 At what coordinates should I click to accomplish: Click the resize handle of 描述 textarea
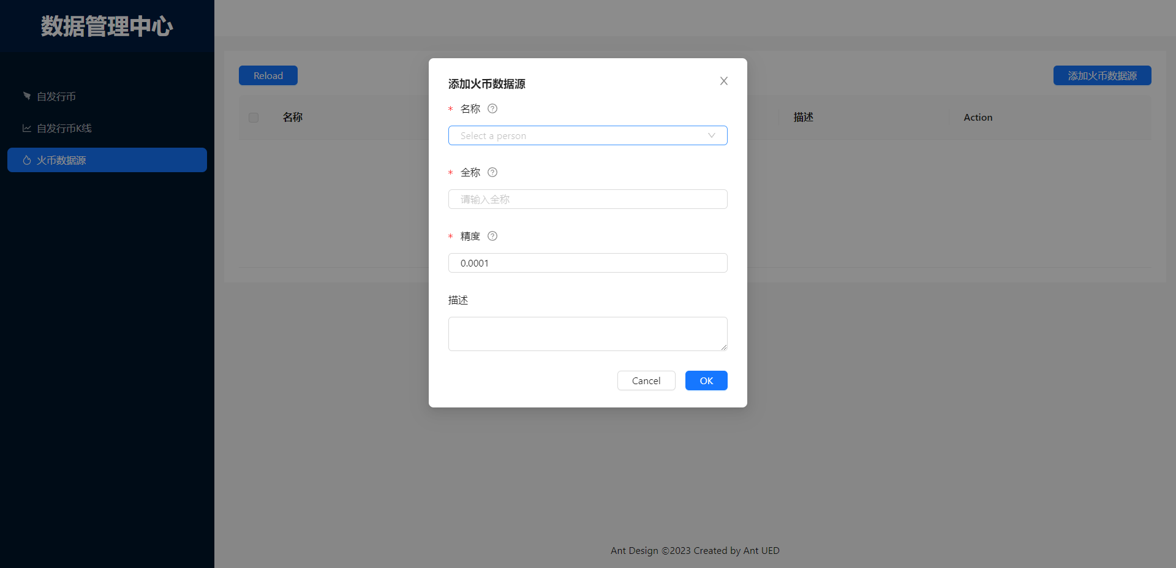click(723, 347)
